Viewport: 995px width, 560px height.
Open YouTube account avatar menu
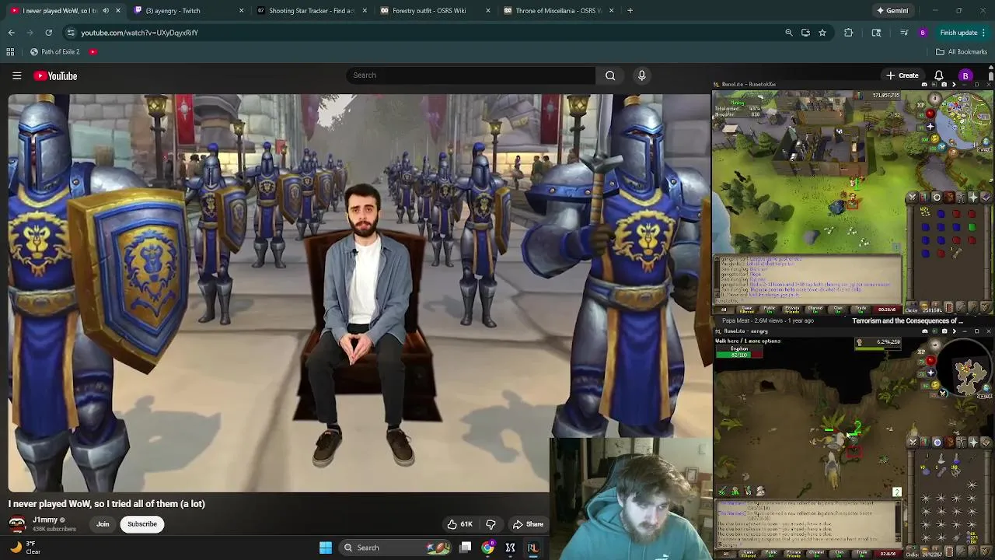click(965, 75)
